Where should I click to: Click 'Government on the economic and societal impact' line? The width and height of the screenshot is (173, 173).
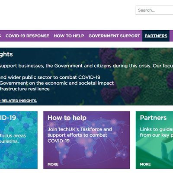57,83
